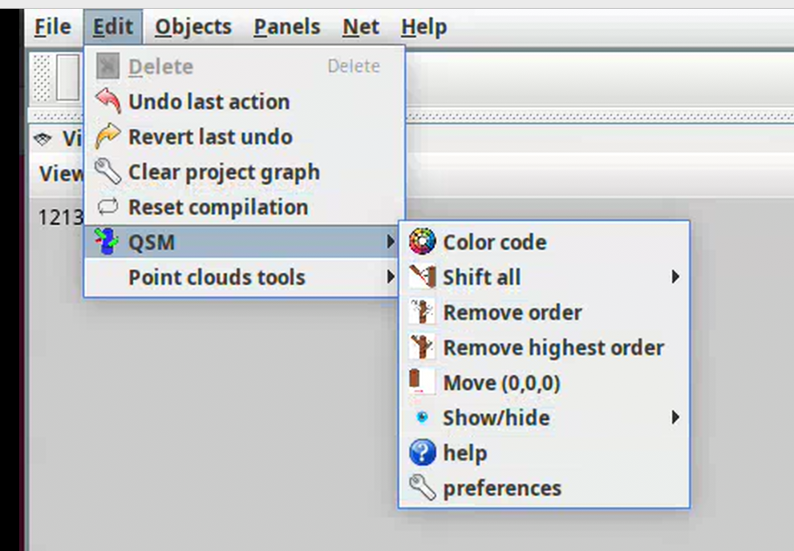794x551 pixels.
Task: Open the Help menu in menu bar
Action: tap(423, 27)
